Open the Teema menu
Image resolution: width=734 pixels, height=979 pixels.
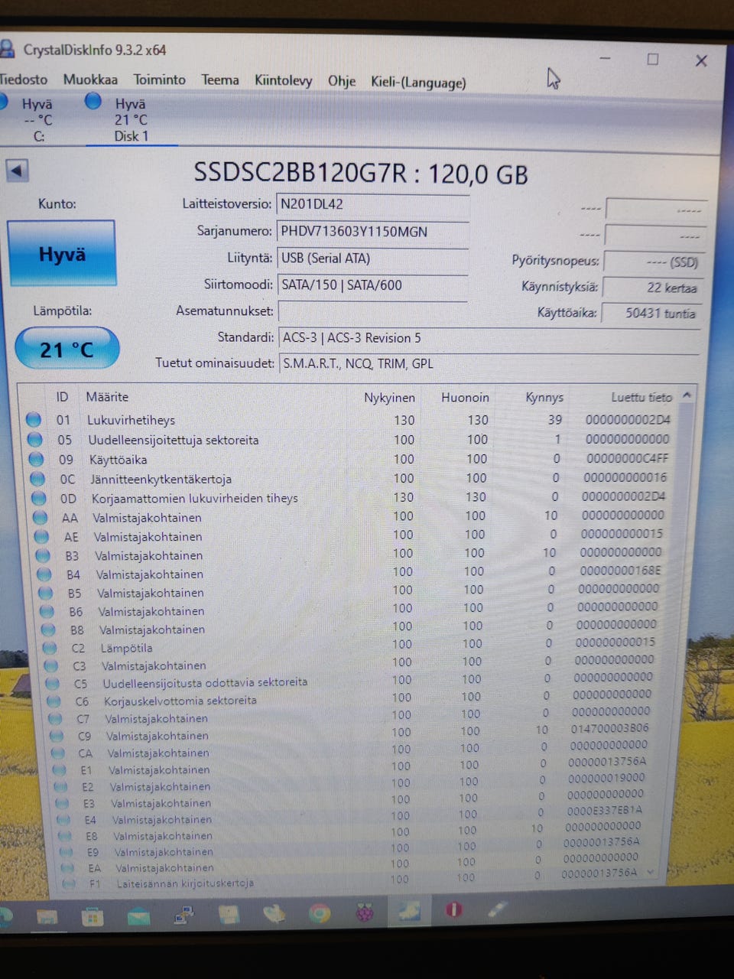220,80
